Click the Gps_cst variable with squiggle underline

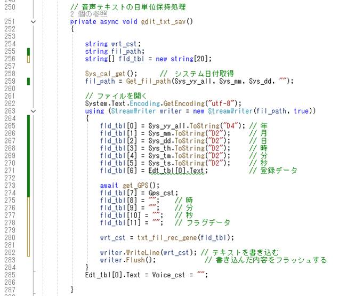(161, 193)
